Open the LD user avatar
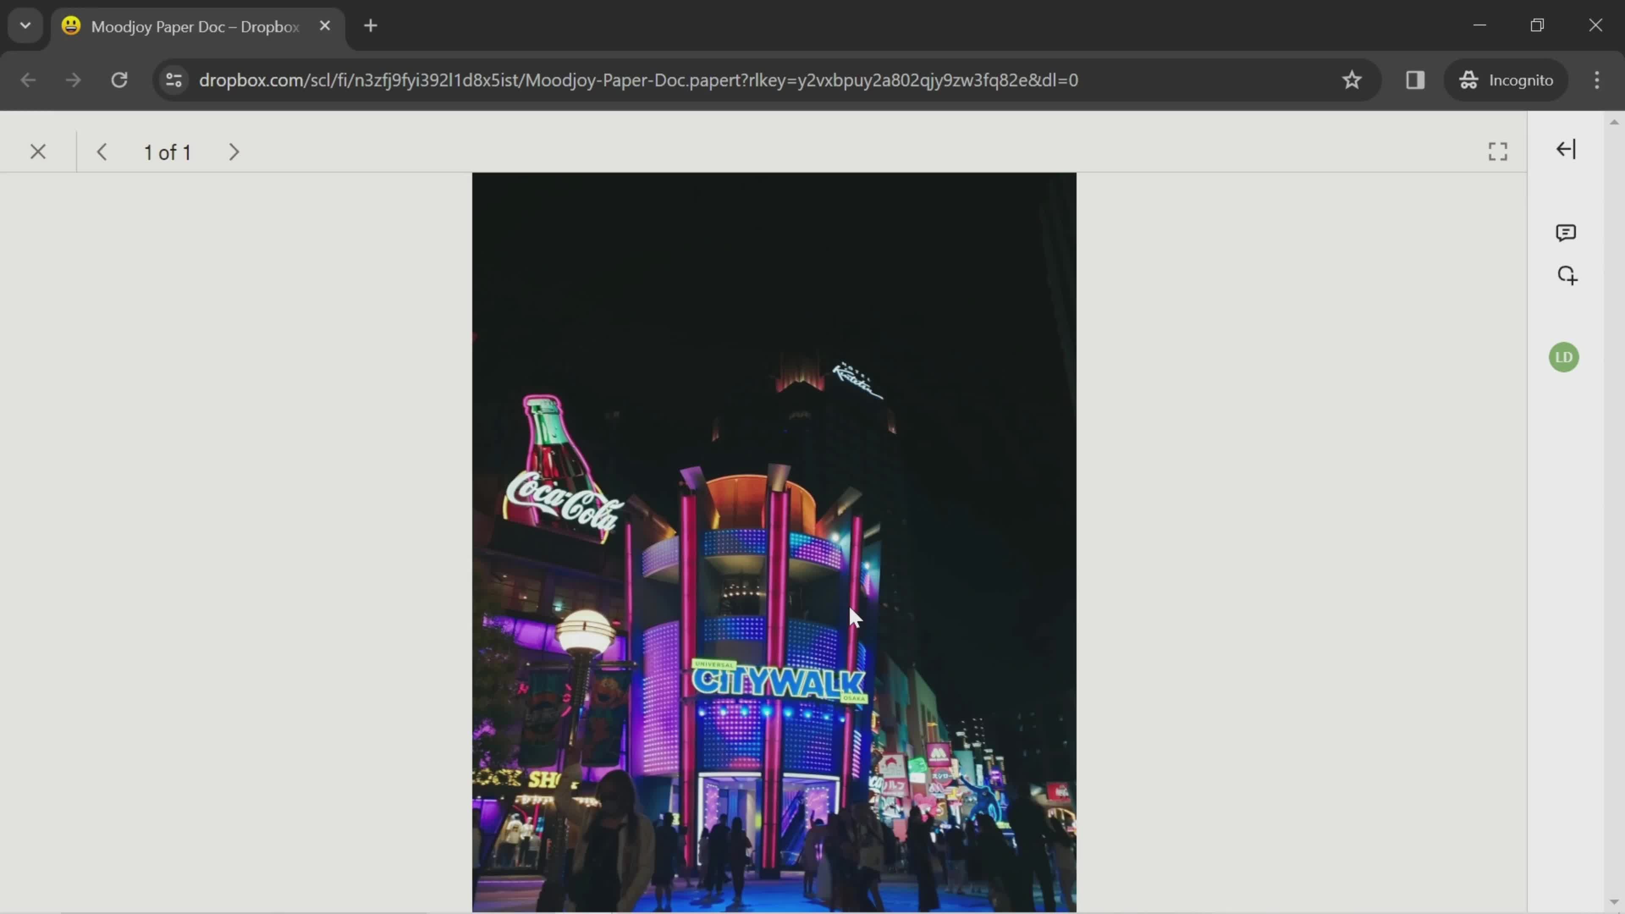This screenshot has width=1625, height=914. (x=1564, y=357)
